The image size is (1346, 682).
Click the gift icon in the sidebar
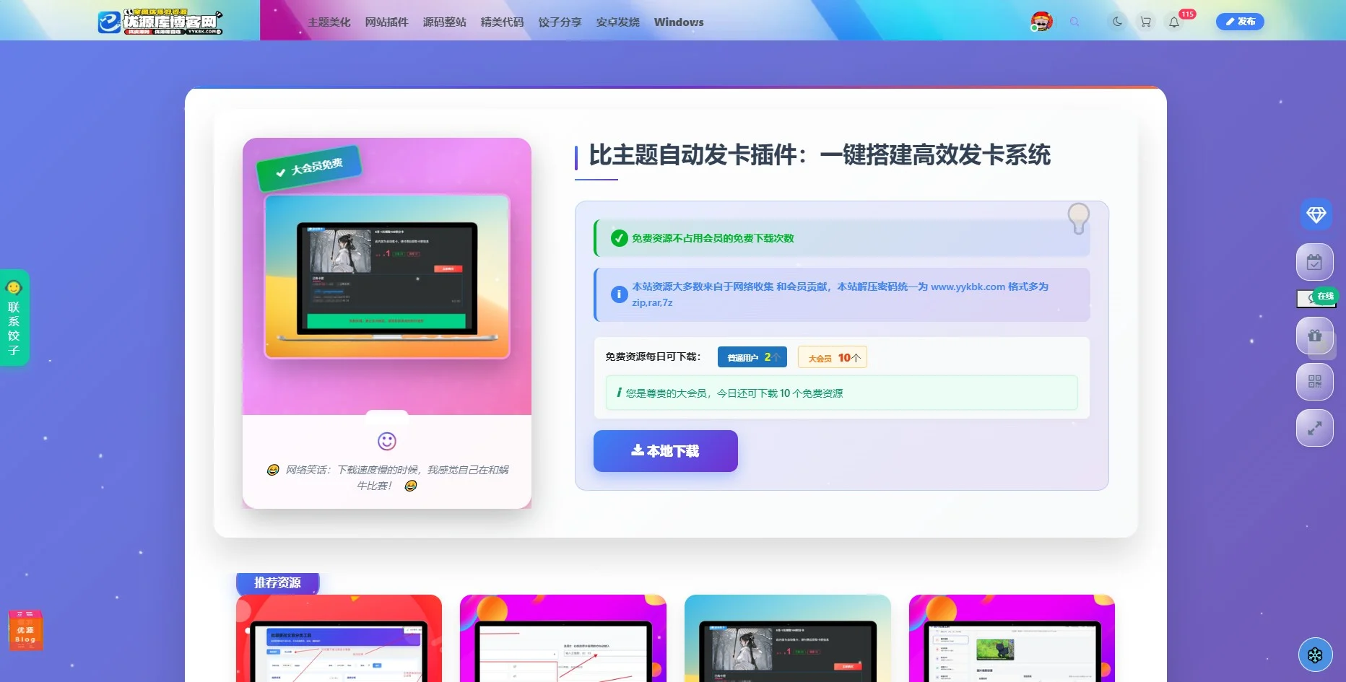[x=1316, y=336]
